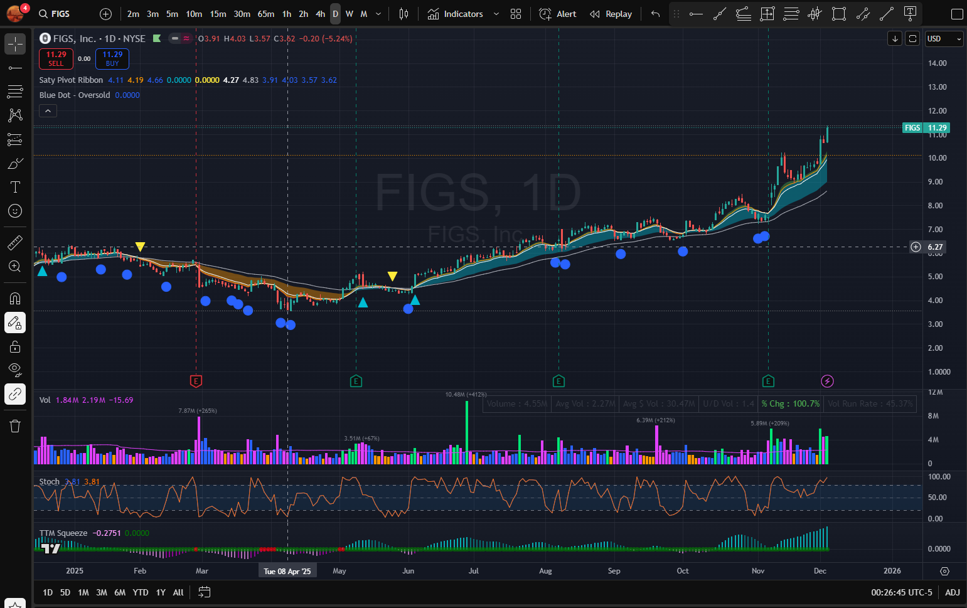
Task: Switch to the 15m timeframe
Action: click(218, 14)
